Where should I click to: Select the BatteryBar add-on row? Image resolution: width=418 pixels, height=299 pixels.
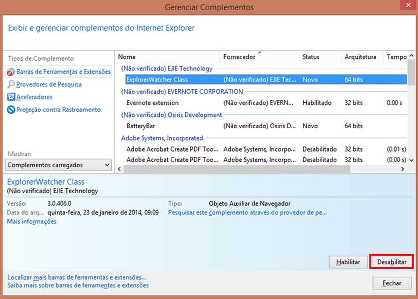(266, 126)
